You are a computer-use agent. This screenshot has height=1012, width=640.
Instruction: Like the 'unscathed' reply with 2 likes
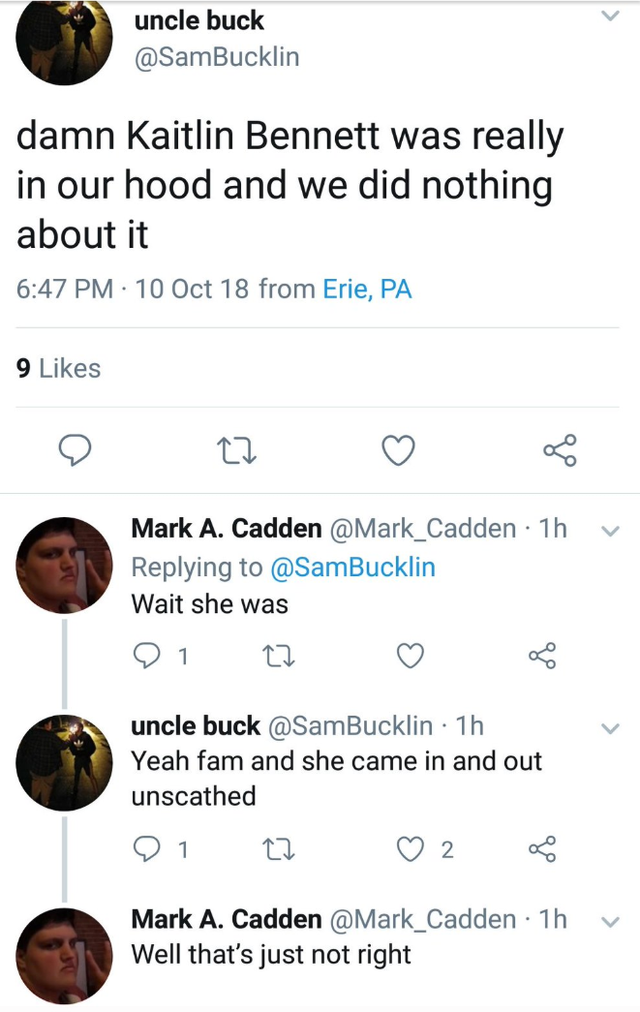pos(411,849)
